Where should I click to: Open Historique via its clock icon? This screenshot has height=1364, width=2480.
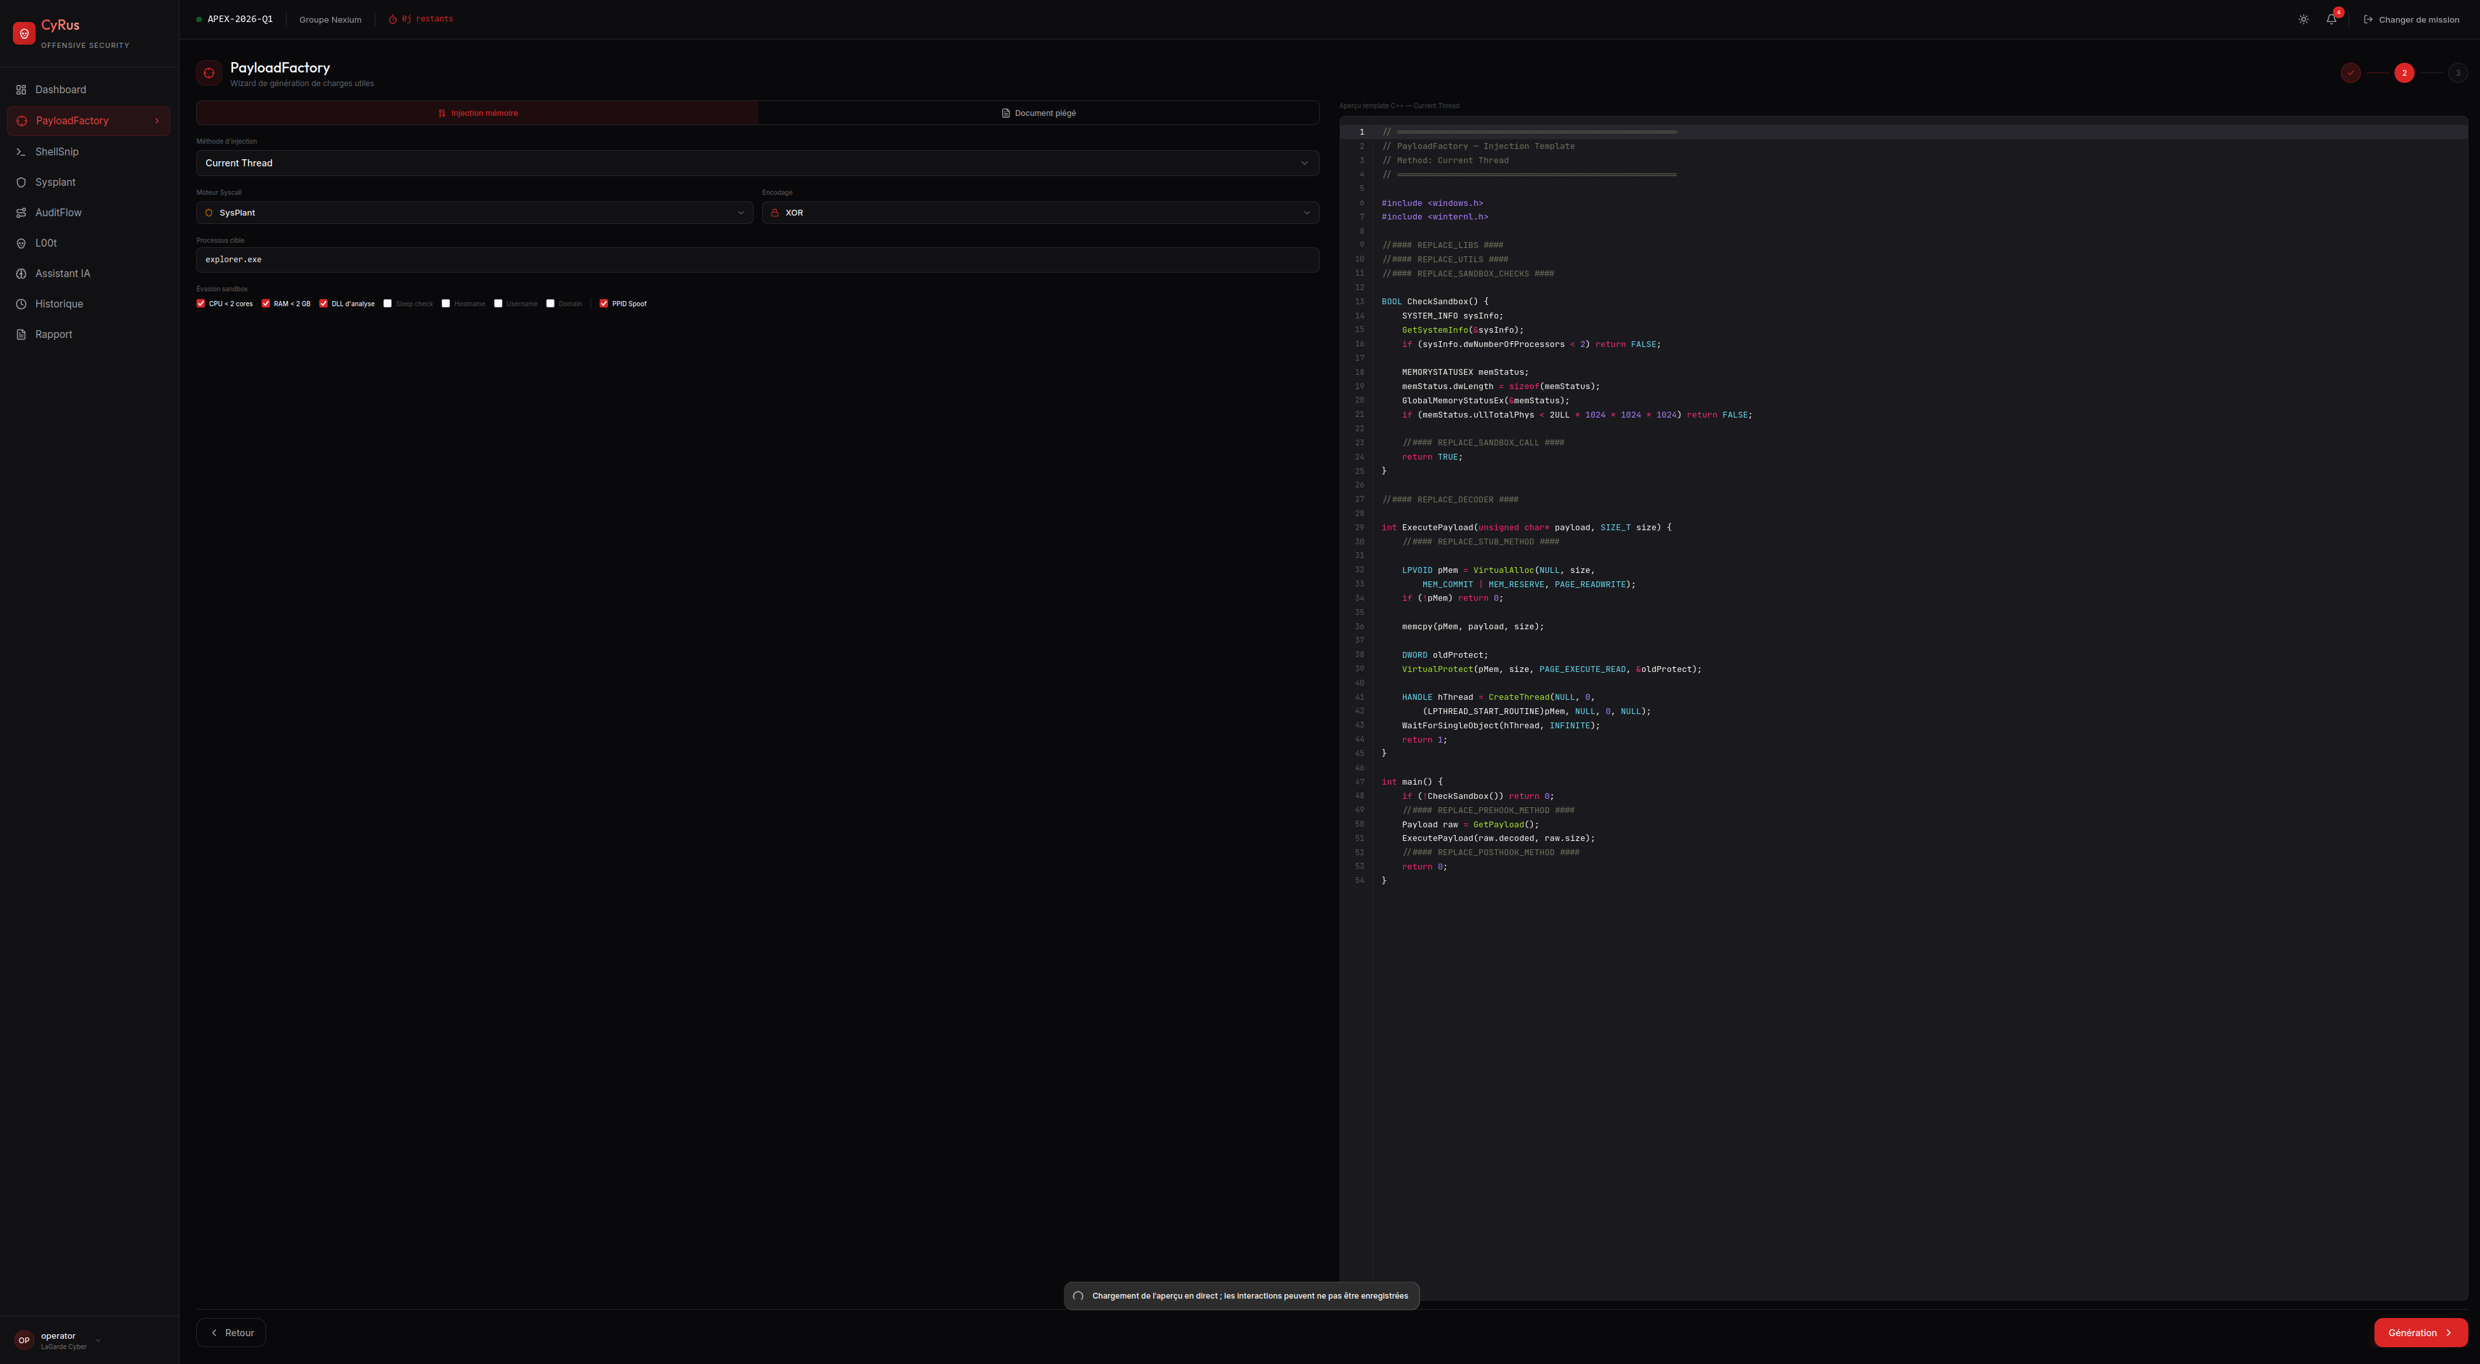(21, 304)
